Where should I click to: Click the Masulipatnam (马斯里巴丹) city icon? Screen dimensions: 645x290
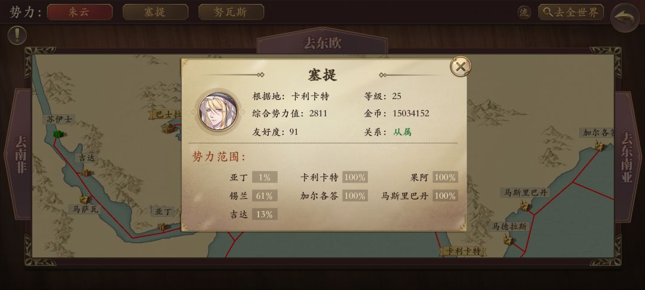[x=525, y=205]
